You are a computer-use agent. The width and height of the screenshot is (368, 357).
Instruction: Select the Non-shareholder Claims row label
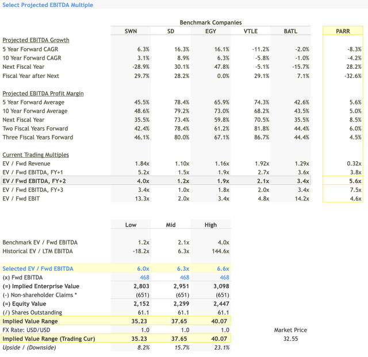40,295
